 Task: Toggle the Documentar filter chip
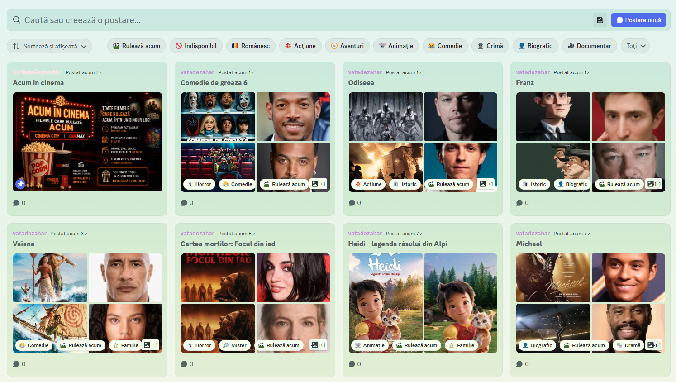pos(590,46)
